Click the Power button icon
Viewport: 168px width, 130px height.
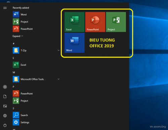click(5, 125)
